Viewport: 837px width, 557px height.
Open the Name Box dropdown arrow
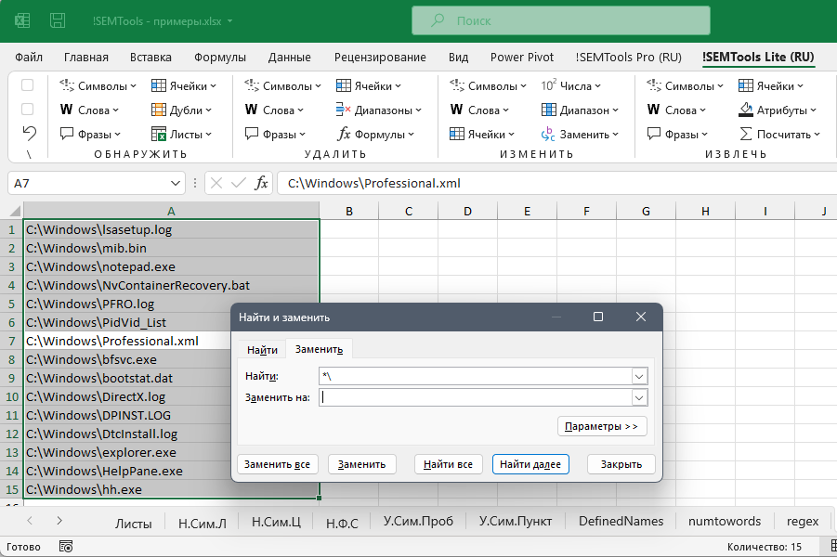pos(175,184)
